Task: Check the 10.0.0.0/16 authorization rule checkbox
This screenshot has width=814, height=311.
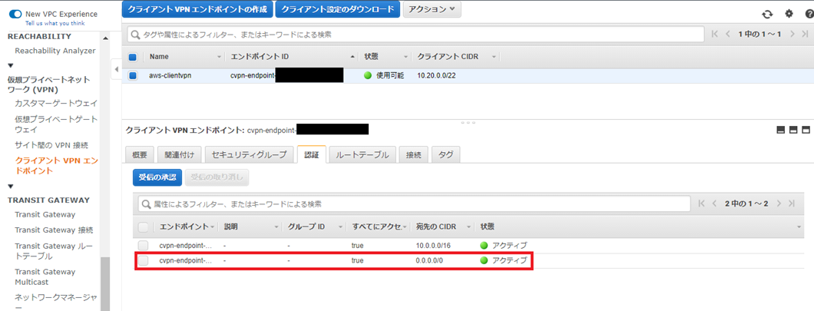Action: tap(144, 246)
